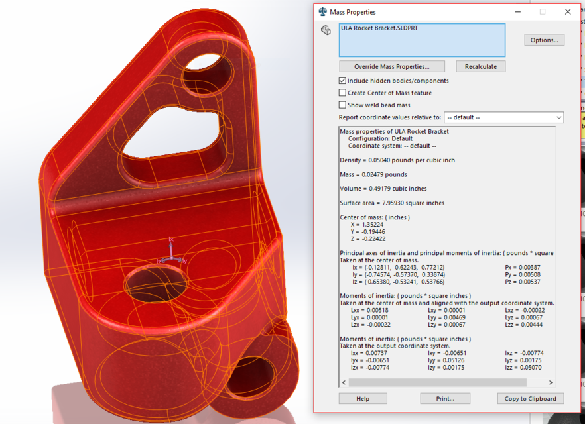
Task: Check Show weld bead mass
Action: click(x=342, y=105)
